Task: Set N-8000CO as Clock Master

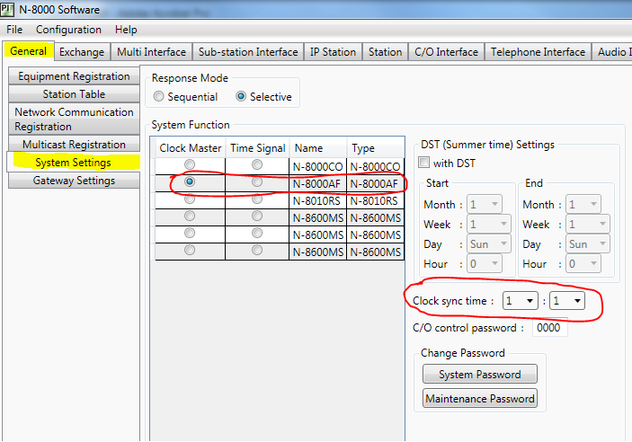Action: [x=190, y=164]
